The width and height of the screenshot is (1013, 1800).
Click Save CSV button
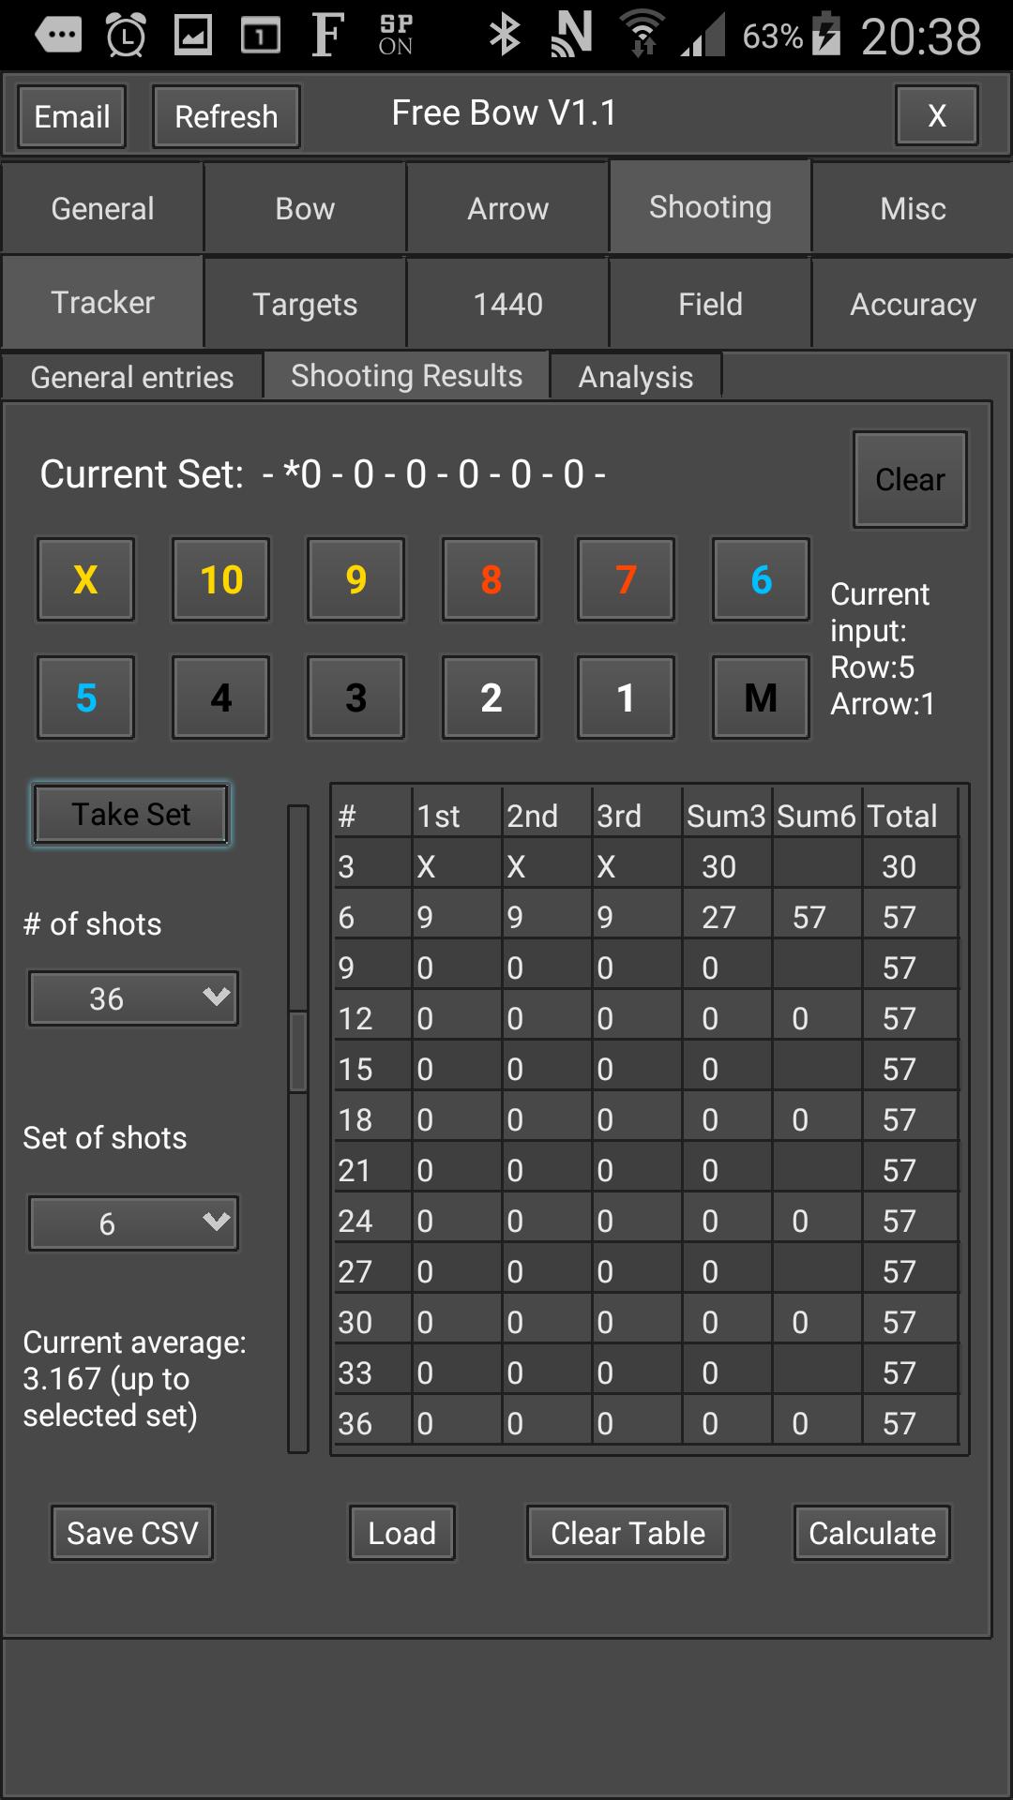point(132,1533)
